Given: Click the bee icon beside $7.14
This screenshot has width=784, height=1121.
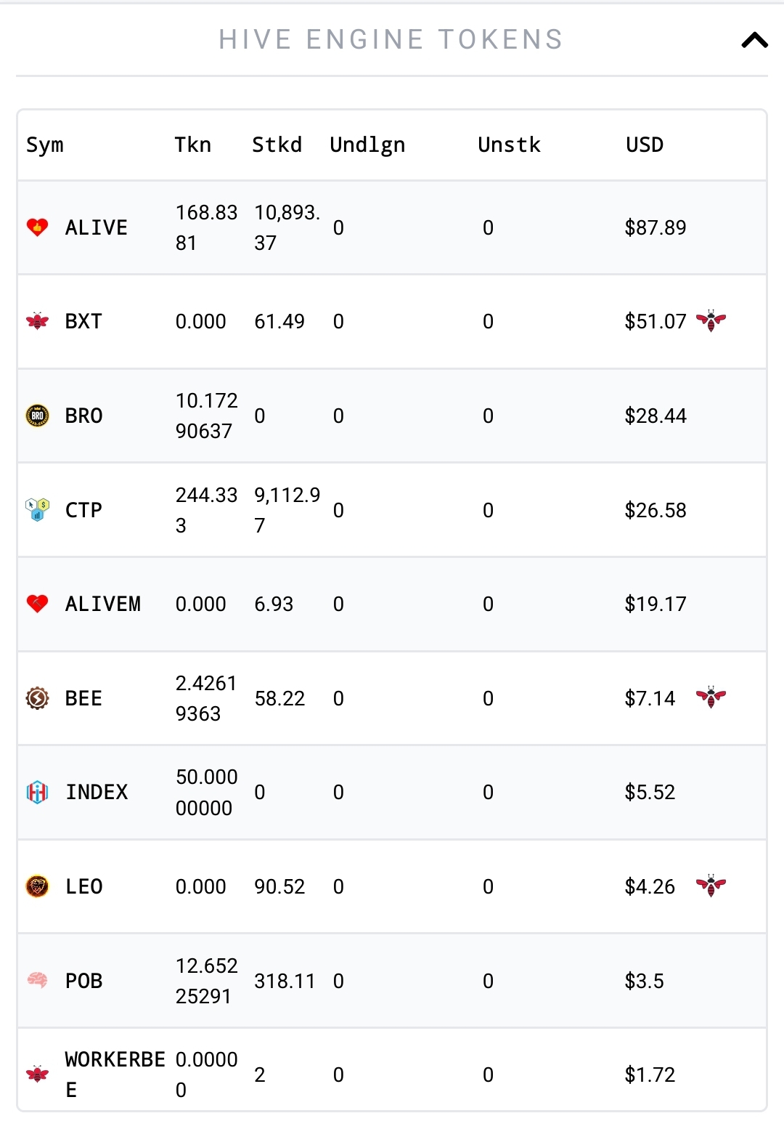Looking at the screenshot, I should [711, 697].
